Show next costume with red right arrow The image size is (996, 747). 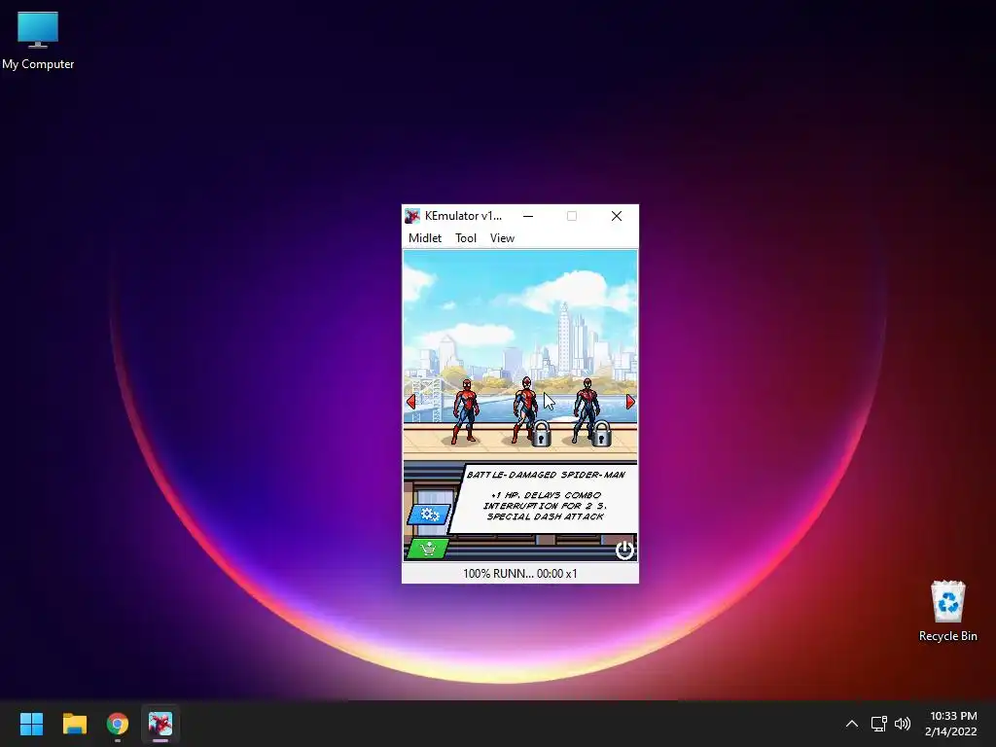[630, 402]
